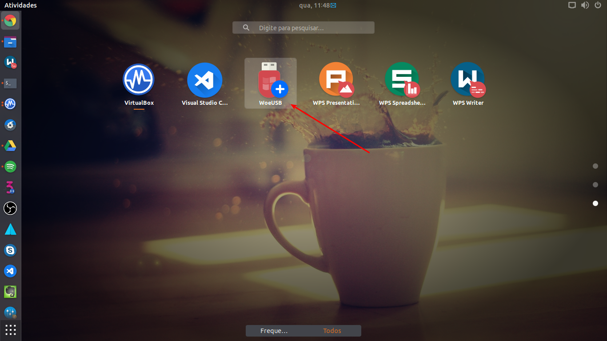607x341 pixels.
Task: Open the power menu icon
Action: tap(597, 5)
